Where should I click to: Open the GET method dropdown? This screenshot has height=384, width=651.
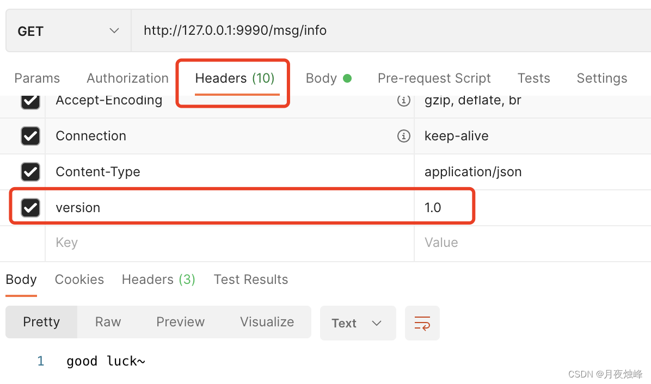pyautogui.click(x=68, y=31)
